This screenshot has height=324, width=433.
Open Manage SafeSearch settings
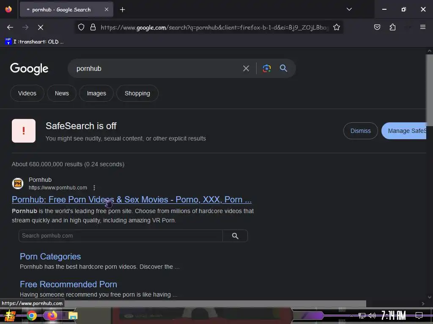(404, 131)
